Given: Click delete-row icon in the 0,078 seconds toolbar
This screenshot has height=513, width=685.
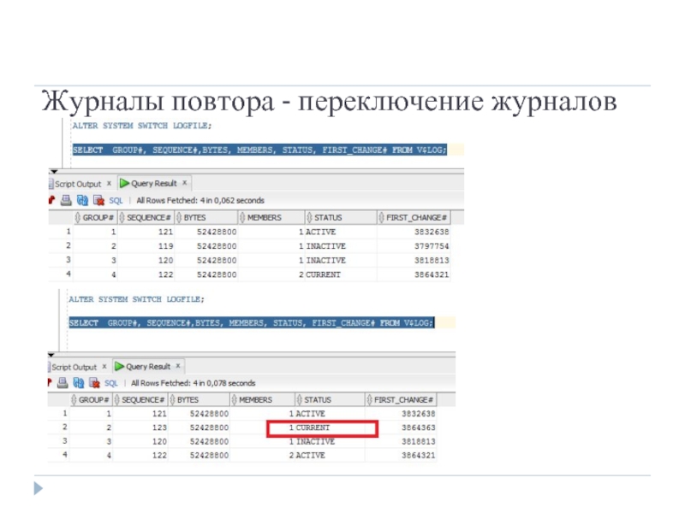Looking at the screenshot, I should (94, 383).
